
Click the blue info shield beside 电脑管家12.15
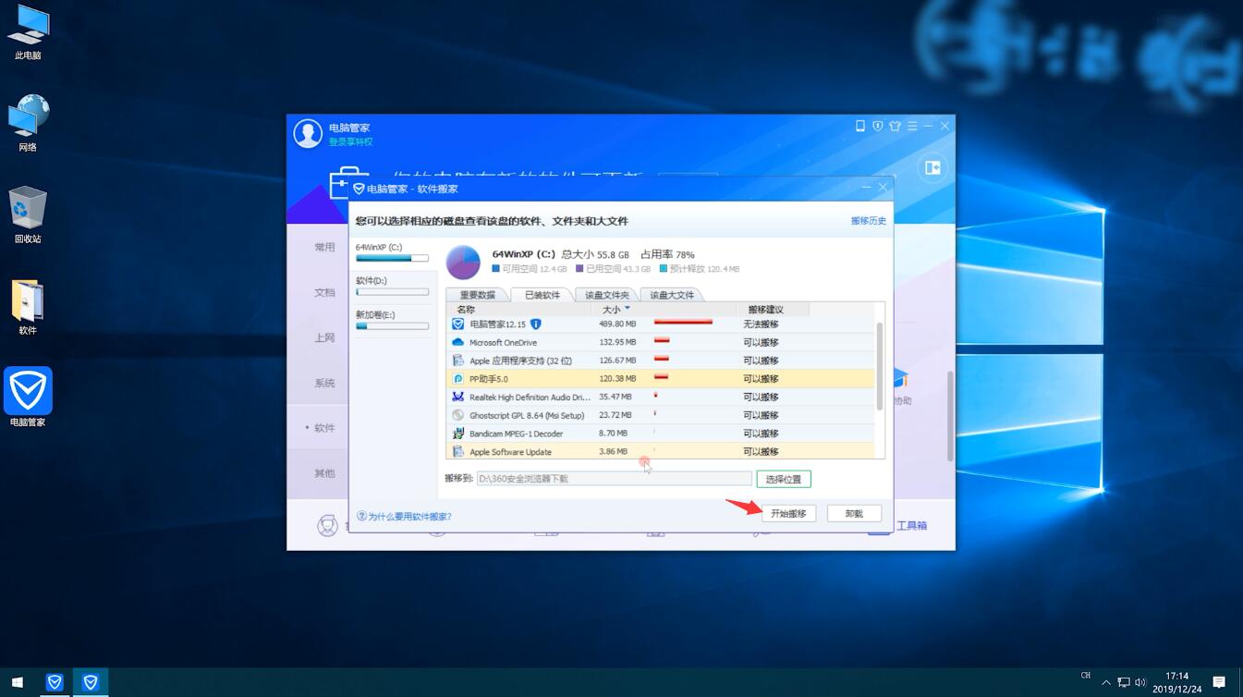pyautogui.click(x=535, y=324)
